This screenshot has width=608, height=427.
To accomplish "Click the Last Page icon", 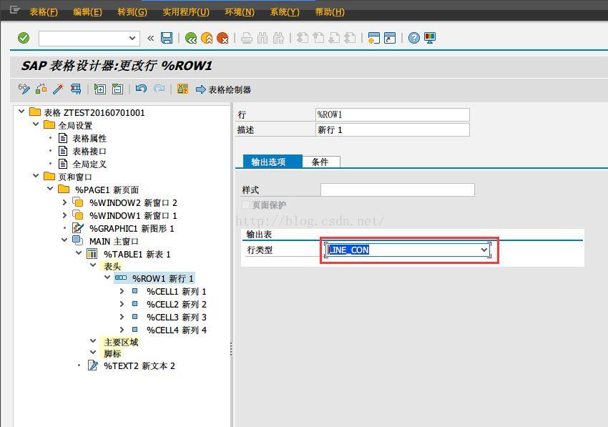I will point(350,38).
